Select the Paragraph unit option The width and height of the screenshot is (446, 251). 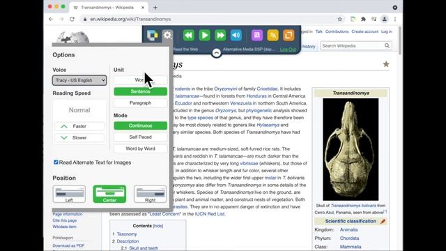pyautogui.click(x=141, y=102)
